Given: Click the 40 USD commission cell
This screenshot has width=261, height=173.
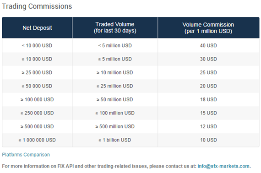Looking at the screenshot, I should pos(208,45).
